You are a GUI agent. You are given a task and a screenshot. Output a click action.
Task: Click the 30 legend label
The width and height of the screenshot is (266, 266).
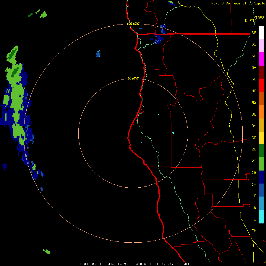click(x=254, y=137)
